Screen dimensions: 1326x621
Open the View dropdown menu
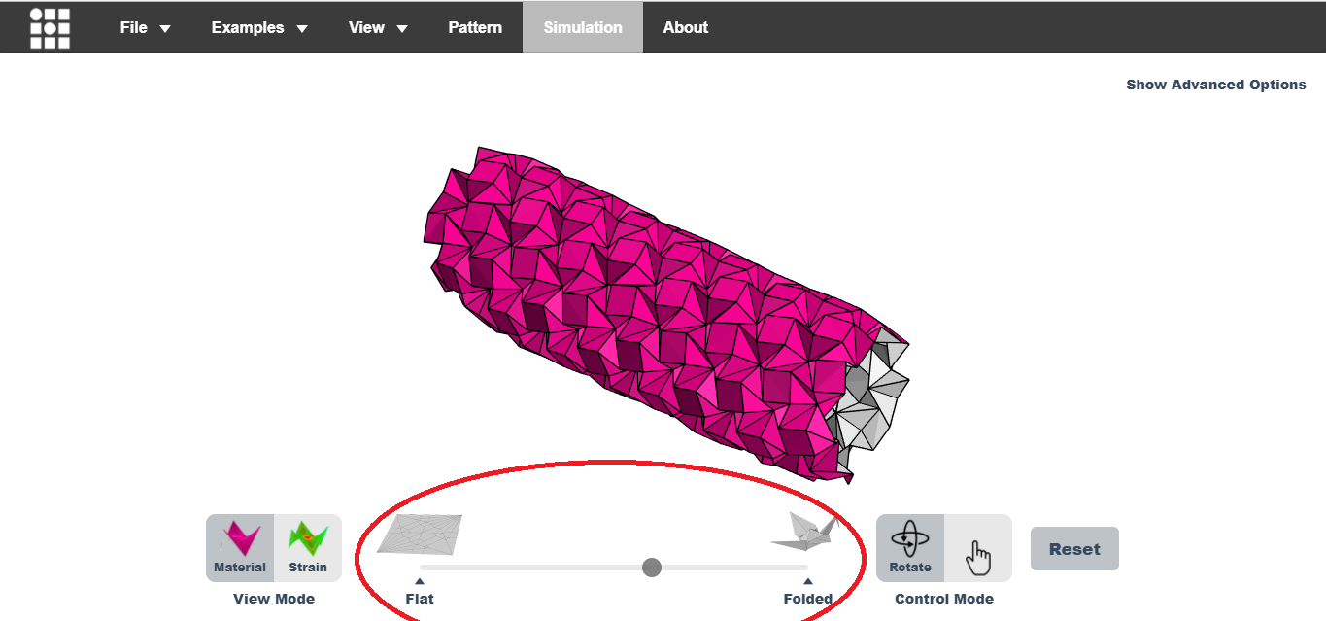click(x=378, y=27)
